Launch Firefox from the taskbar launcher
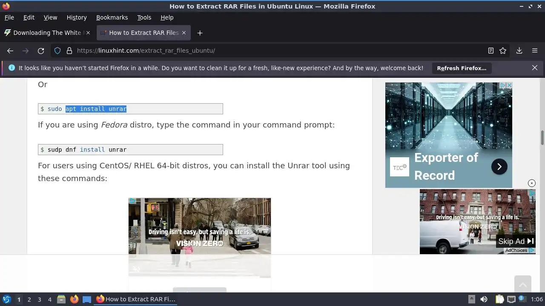 74,299
